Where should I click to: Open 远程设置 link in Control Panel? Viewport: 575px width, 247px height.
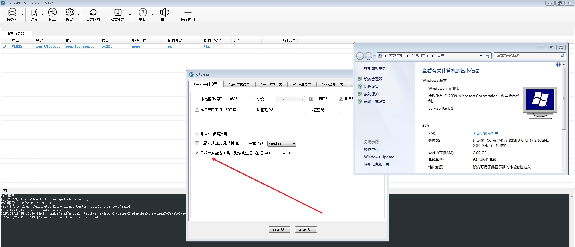pos(371,86)
